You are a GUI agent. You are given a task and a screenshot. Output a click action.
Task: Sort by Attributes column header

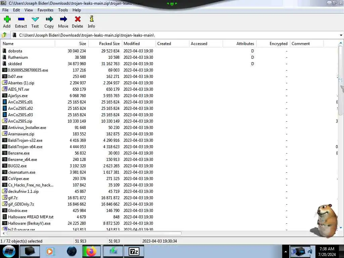240,44
